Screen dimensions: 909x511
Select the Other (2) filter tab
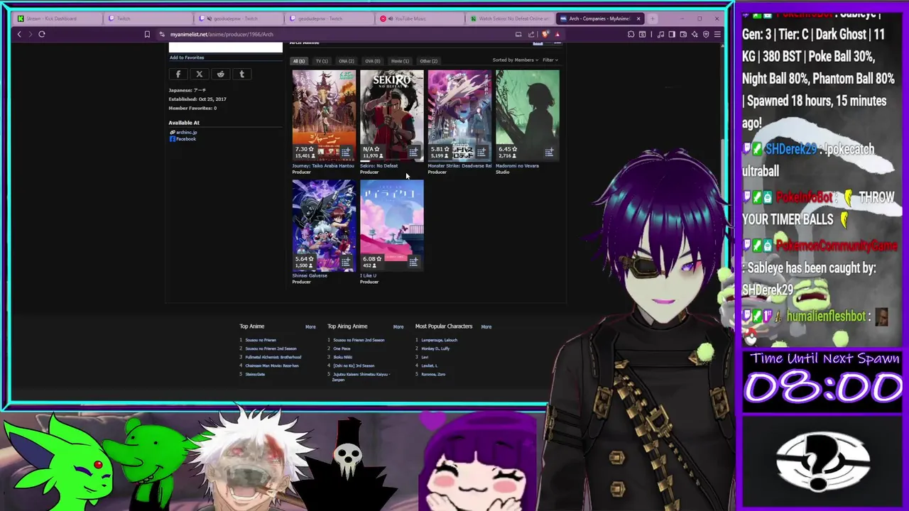point(428,61)
